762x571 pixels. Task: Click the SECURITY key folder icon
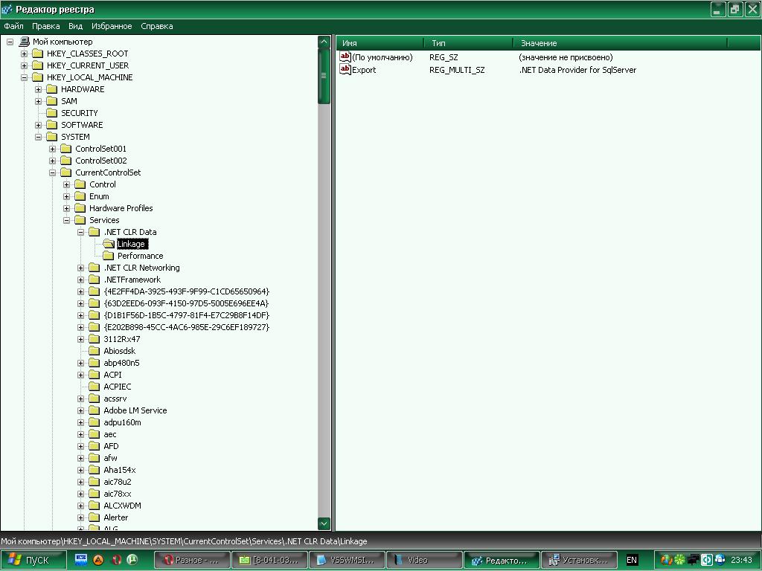point(52,113)
